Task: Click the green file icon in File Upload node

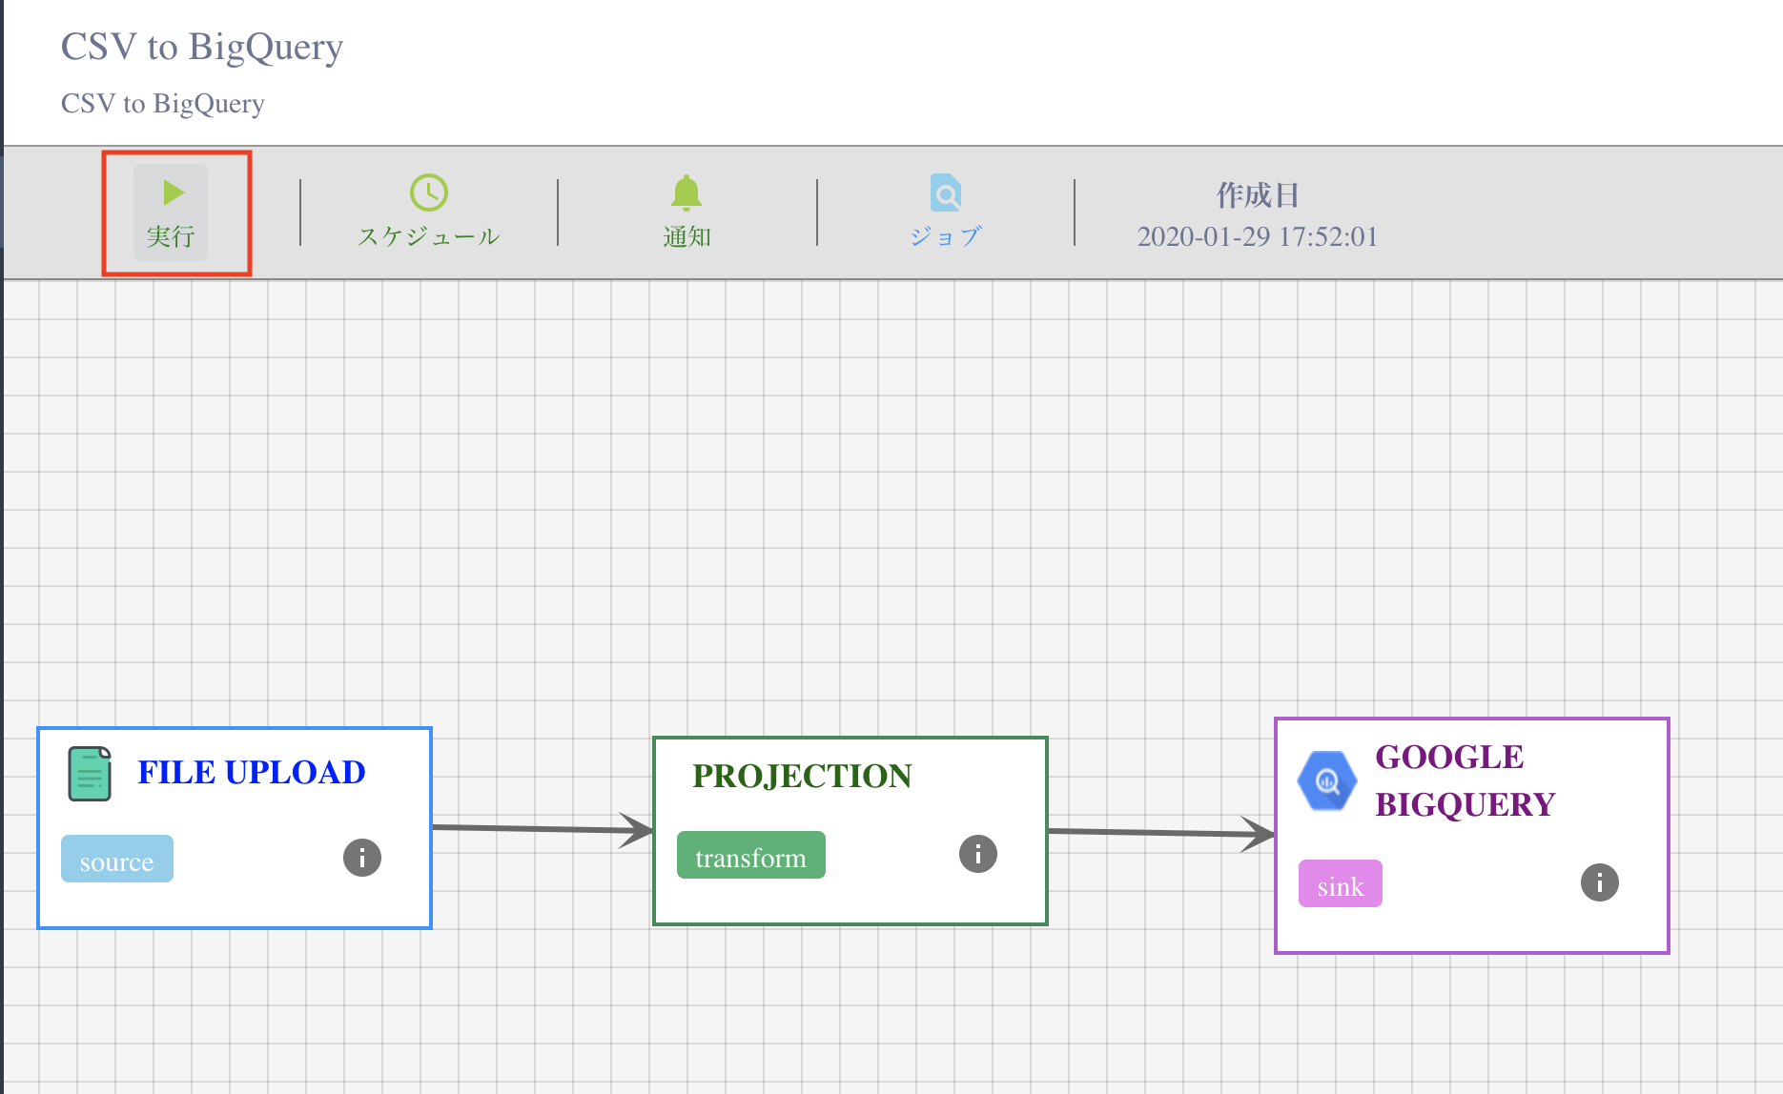Action: point(90,773)
